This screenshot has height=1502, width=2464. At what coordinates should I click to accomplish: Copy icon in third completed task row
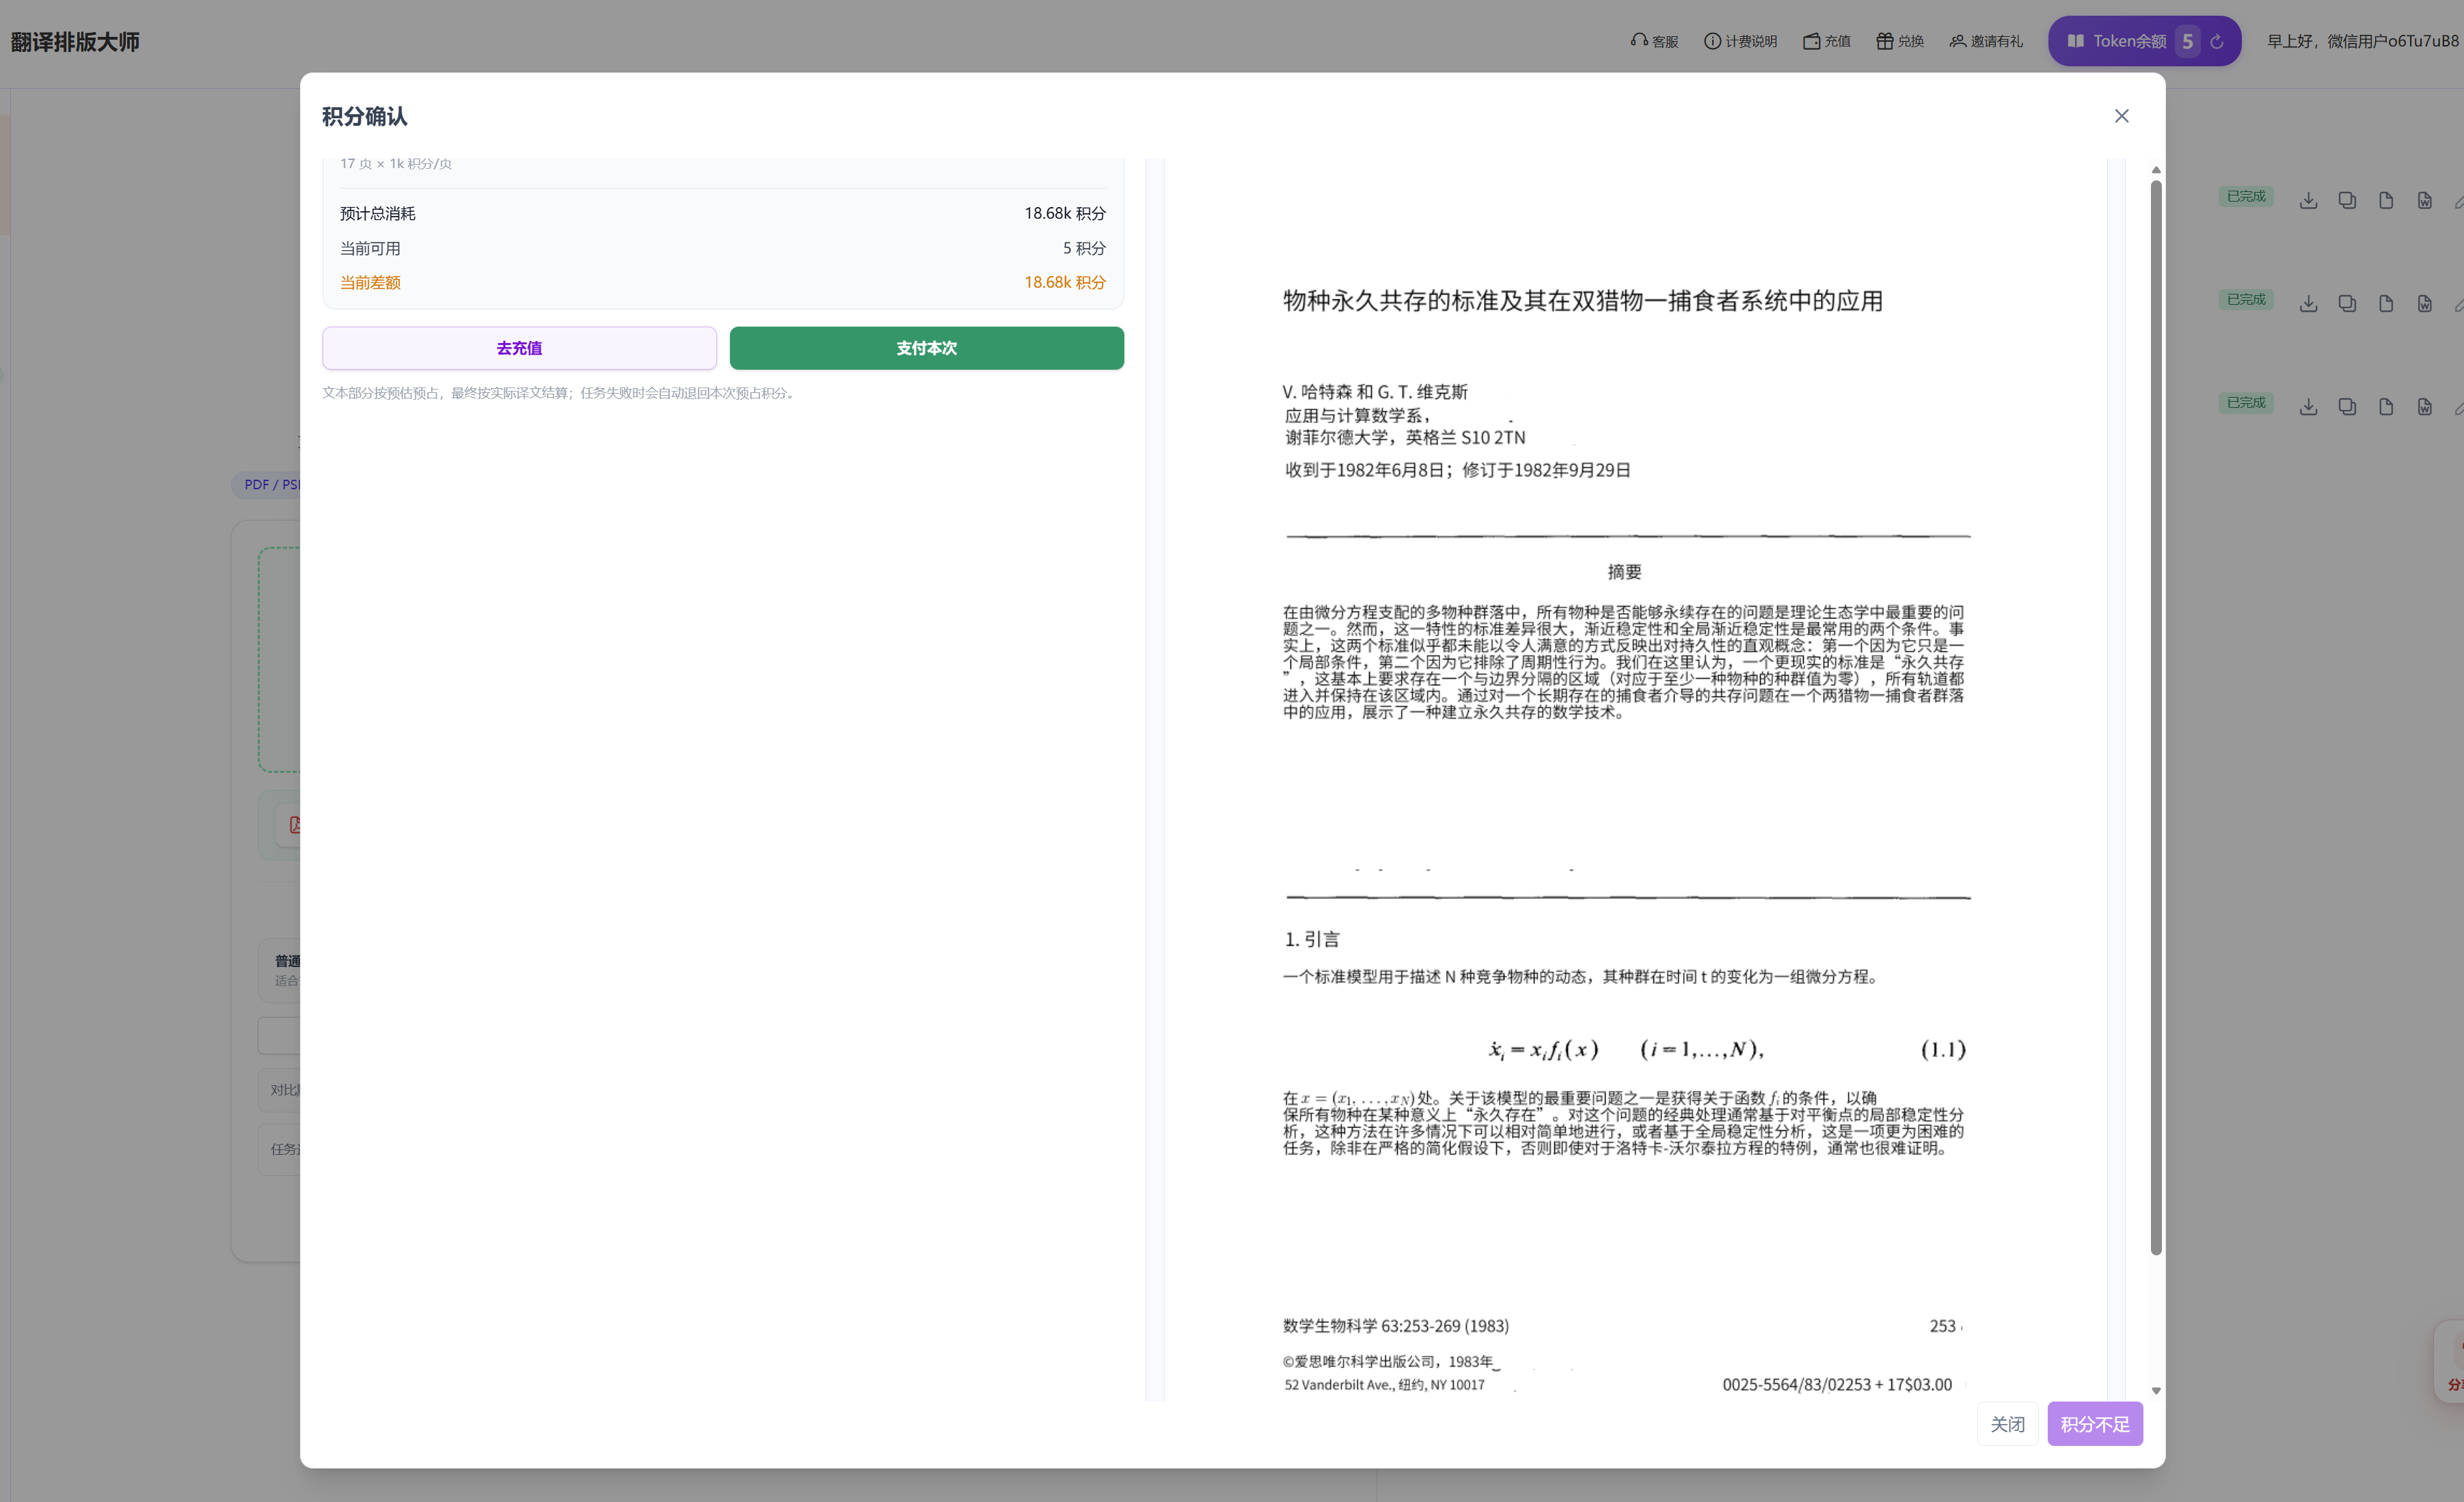2347,406
